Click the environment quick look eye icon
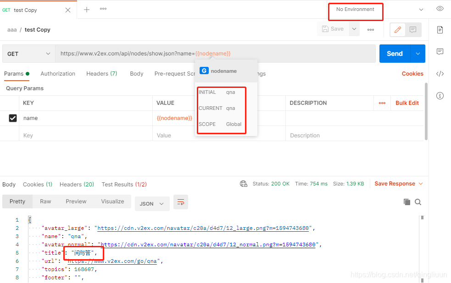451x283 pixels. (x=440, y=9)
